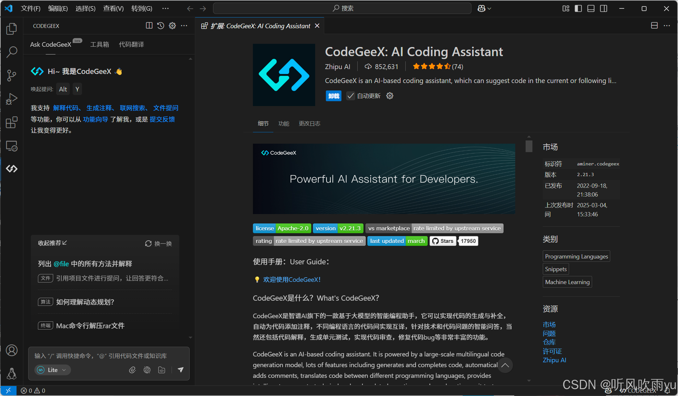Screen dimensions: 678x396
Task: Open the 代码翻译 tab
Action: (131, 44)
